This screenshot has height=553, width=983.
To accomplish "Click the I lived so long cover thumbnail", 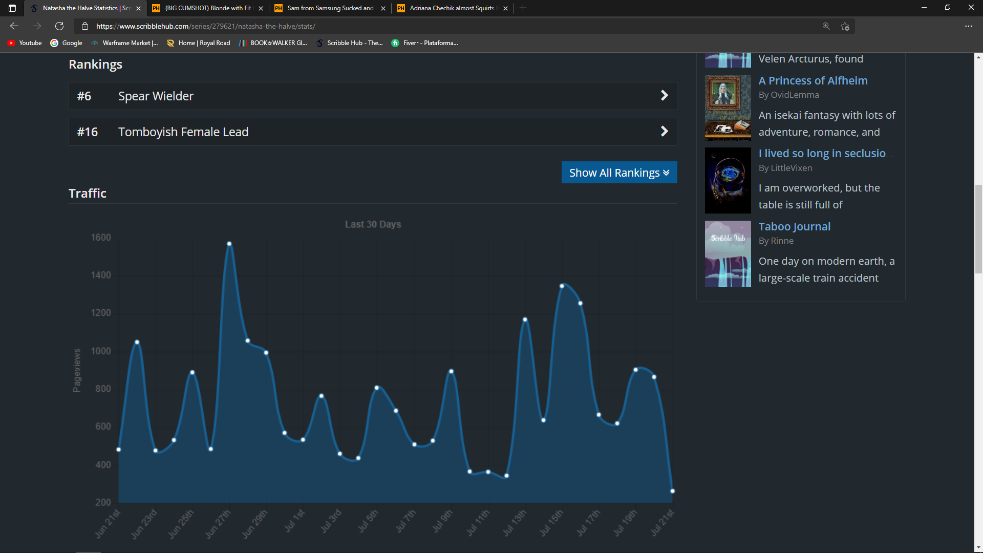I will coord(728,180).
